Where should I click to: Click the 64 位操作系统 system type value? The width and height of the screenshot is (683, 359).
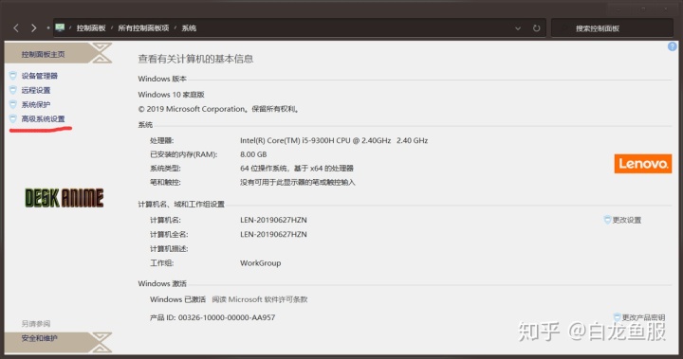click(x=297, y=169)
